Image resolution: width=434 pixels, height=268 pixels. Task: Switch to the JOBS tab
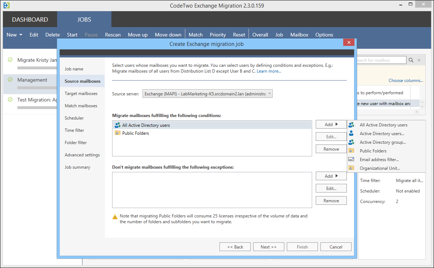[x=84, y=20]
